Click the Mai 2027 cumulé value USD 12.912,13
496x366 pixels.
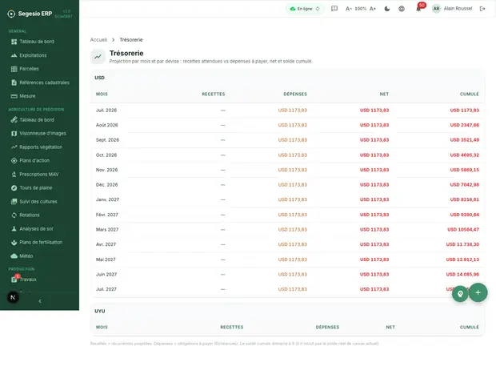[x=462, y=259]
